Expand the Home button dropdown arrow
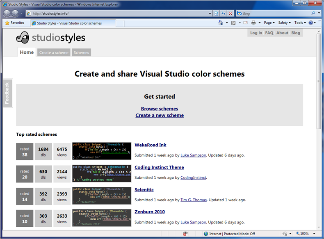 click(x=227, y=23)
